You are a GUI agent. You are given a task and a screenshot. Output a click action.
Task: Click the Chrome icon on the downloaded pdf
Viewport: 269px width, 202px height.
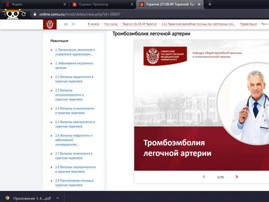point(7,198)
